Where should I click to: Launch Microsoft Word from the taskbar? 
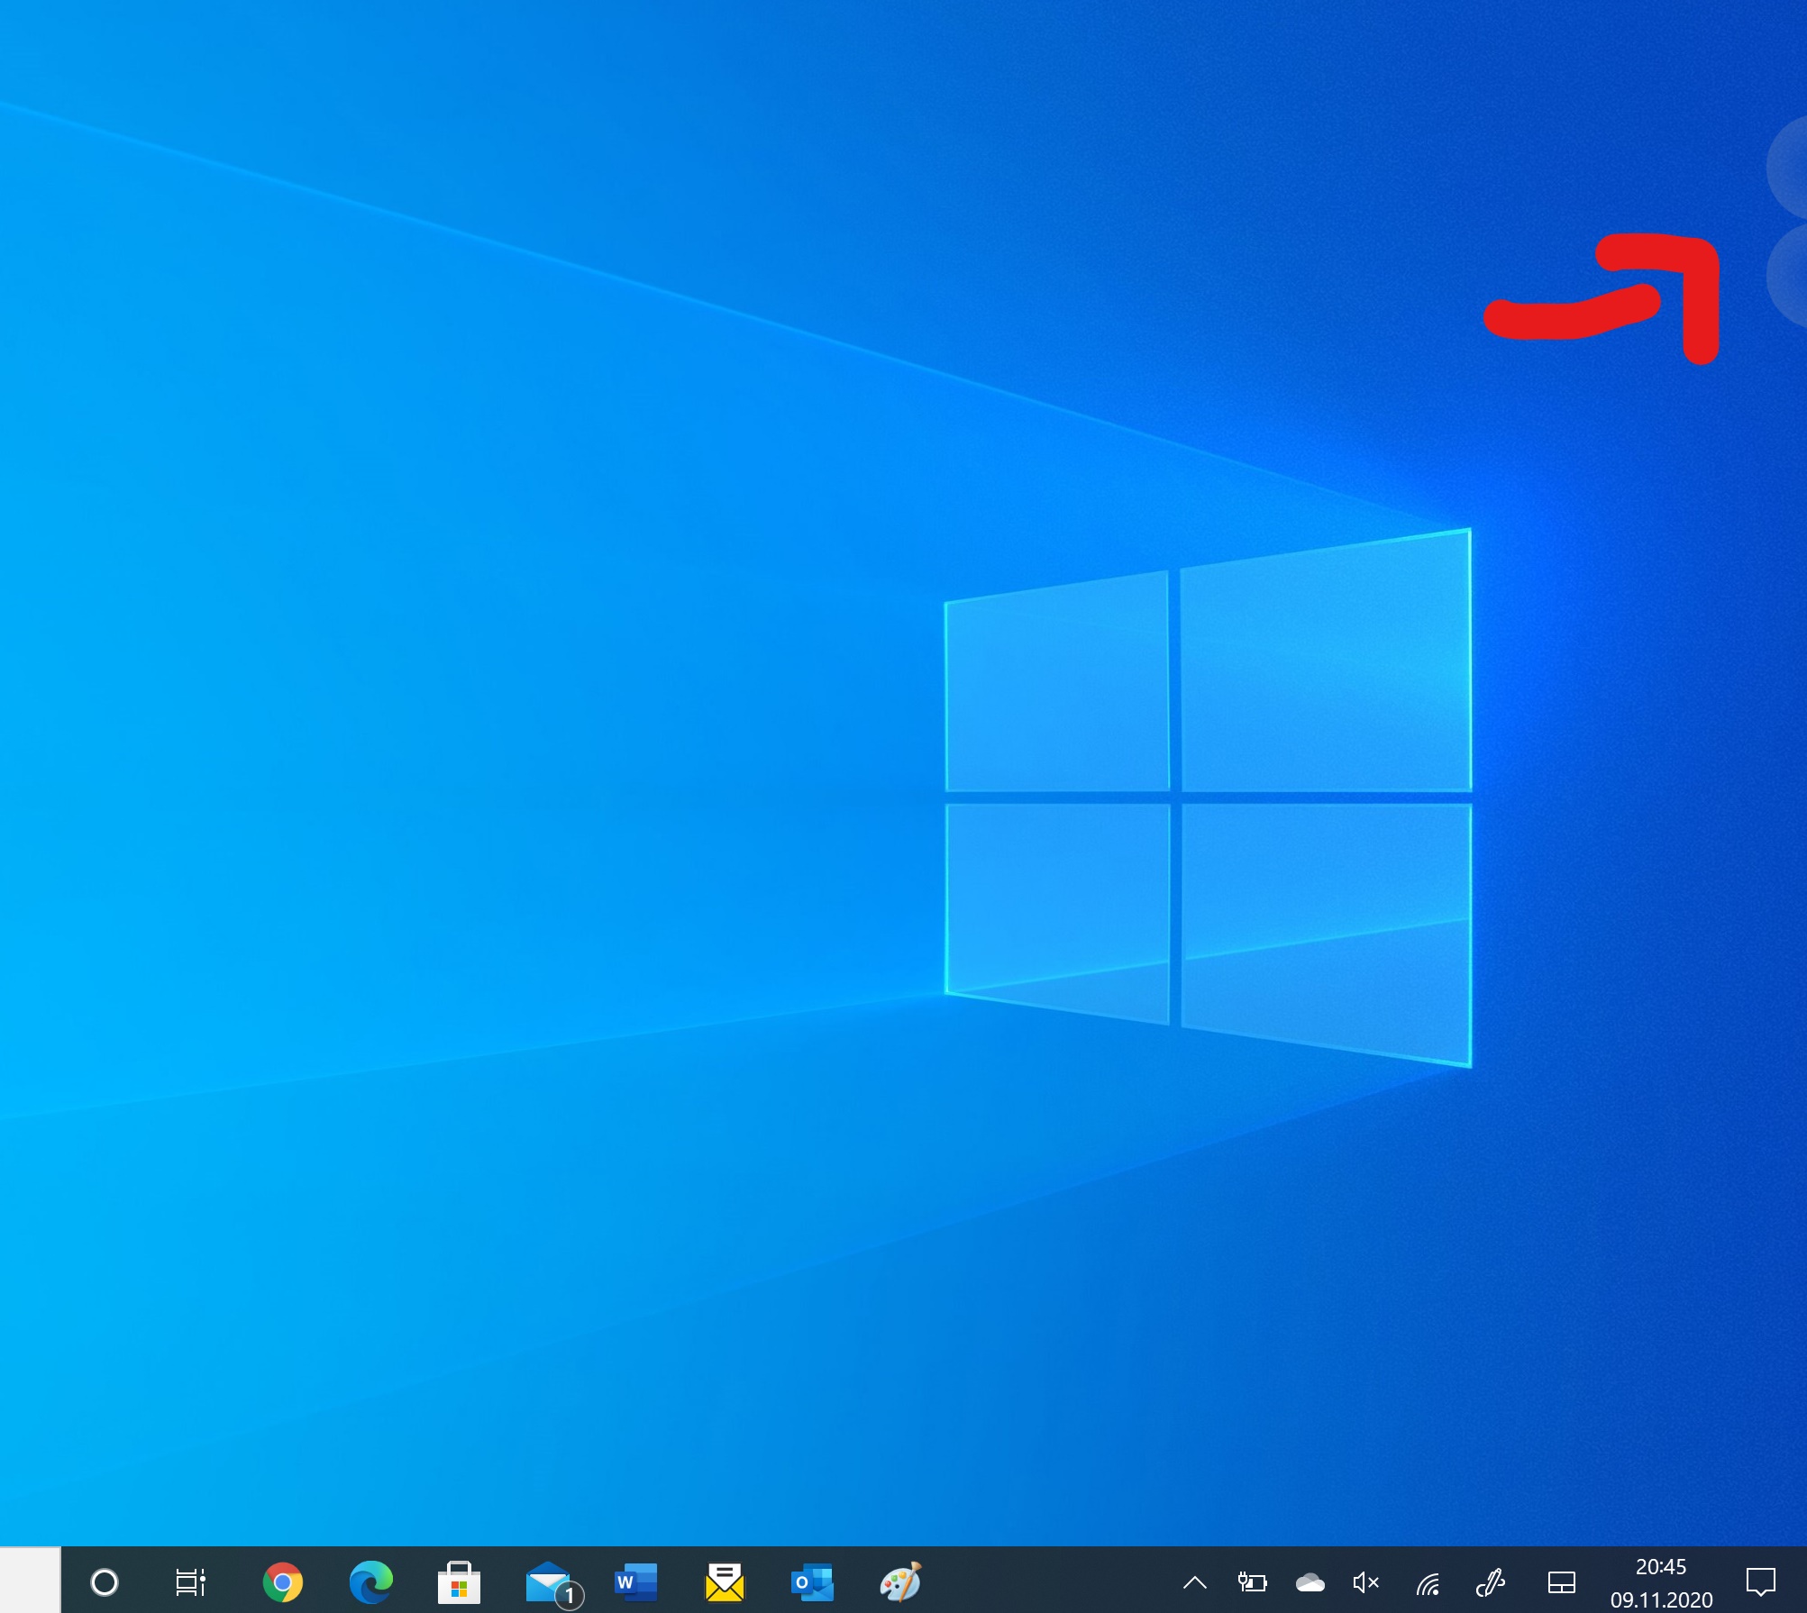pyautogui.click(x=635, y=1582)
